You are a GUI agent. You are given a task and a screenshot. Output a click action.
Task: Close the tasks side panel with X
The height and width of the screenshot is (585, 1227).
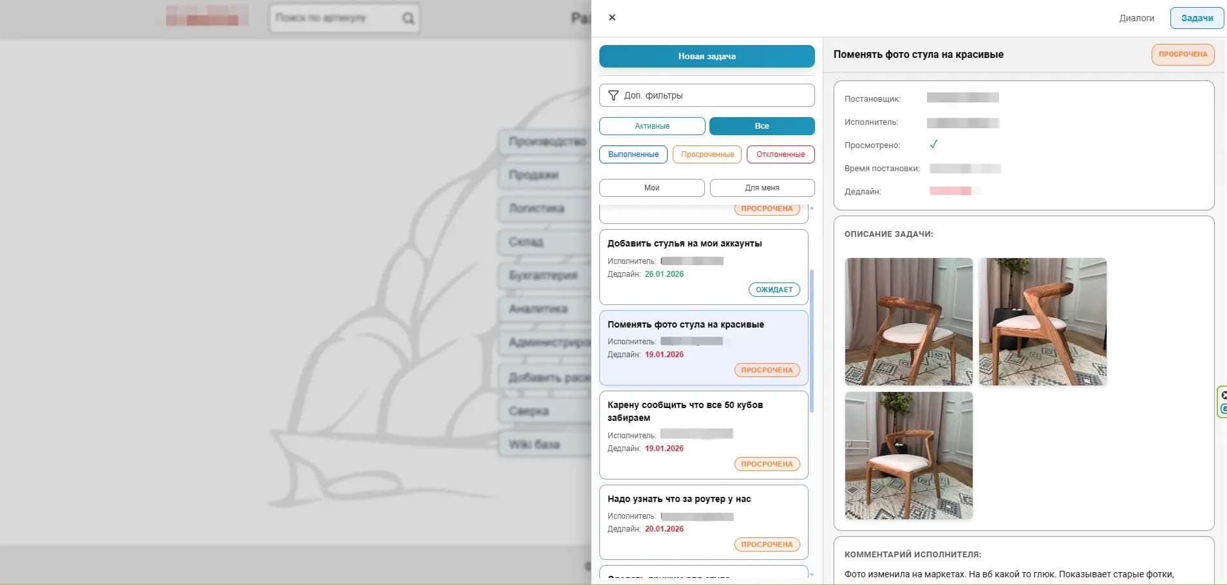(x=612, y=17)
